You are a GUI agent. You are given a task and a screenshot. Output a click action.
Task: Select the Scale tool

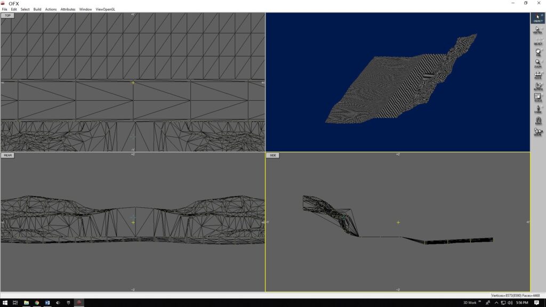point(537,98)
